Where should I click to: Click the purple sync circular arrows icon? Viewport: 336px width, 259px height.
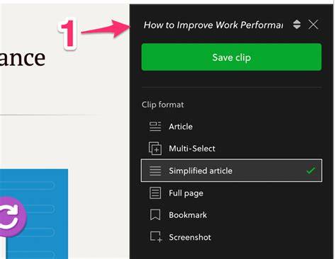(x=9, y=217)
